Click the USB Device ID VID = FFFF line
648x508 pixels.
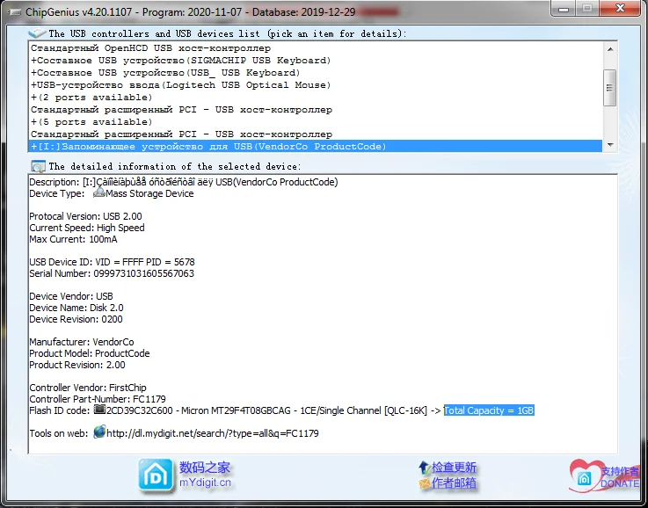click(x=112, y=262)
